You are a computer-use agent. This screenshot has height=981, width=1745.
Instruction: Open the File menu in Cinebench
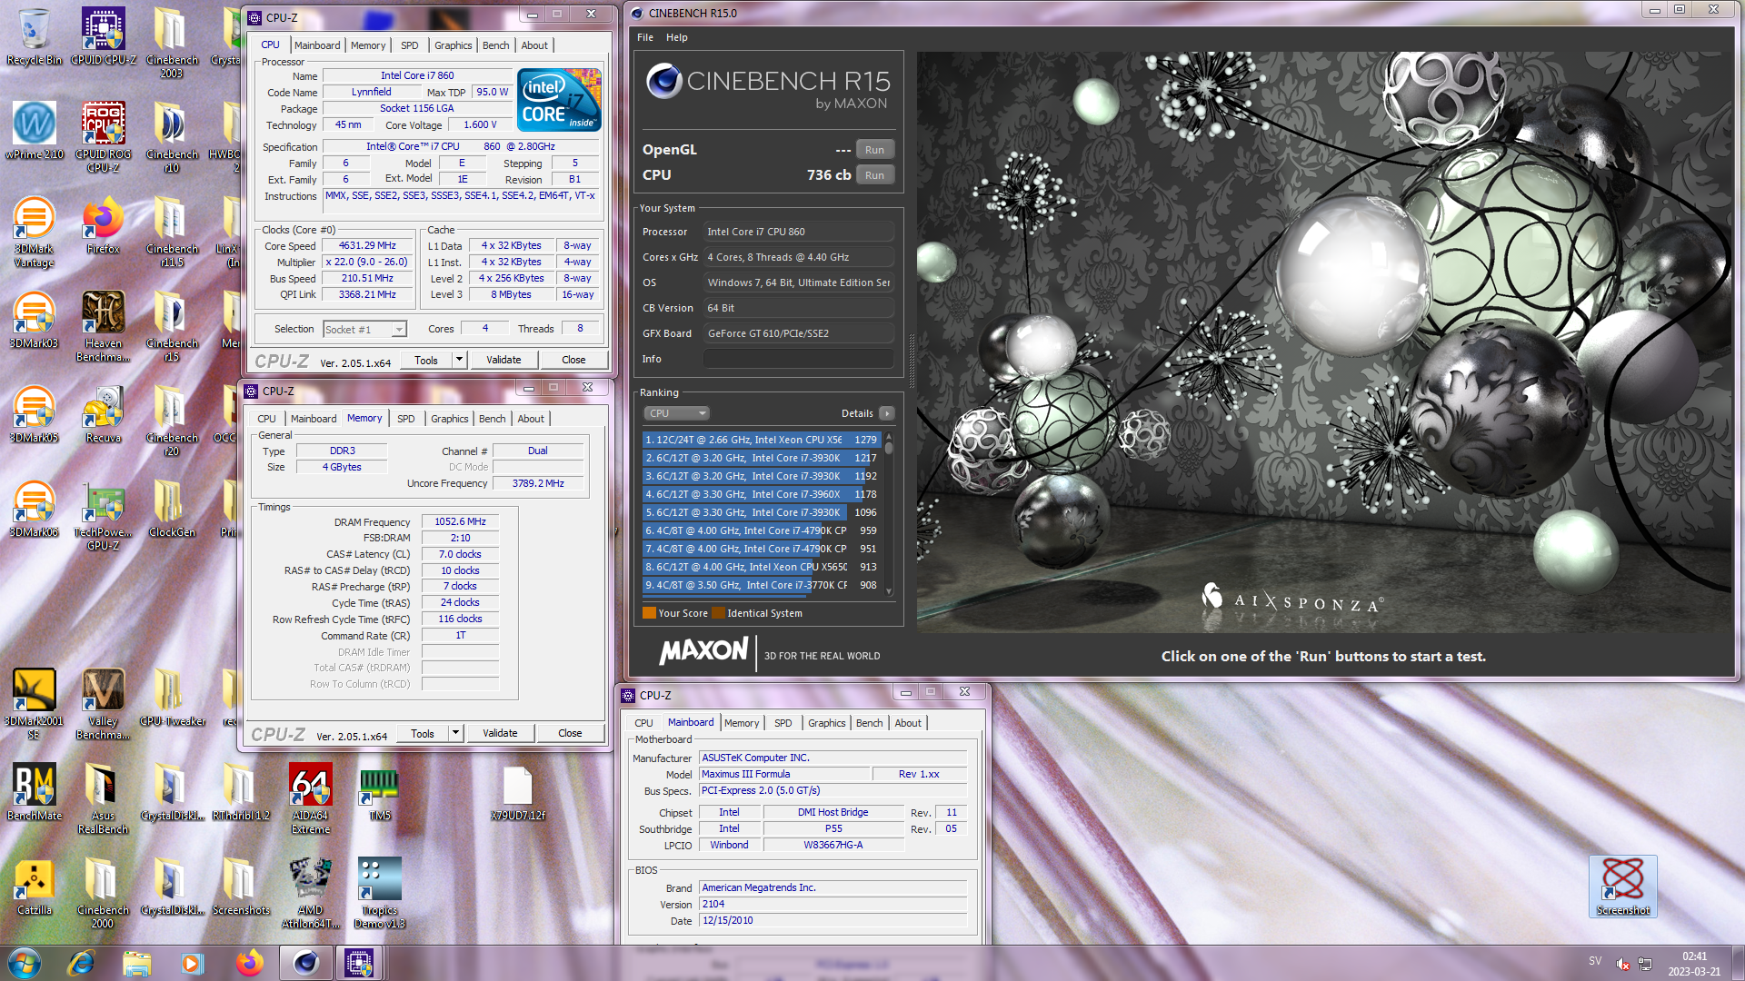coord(645,37)
